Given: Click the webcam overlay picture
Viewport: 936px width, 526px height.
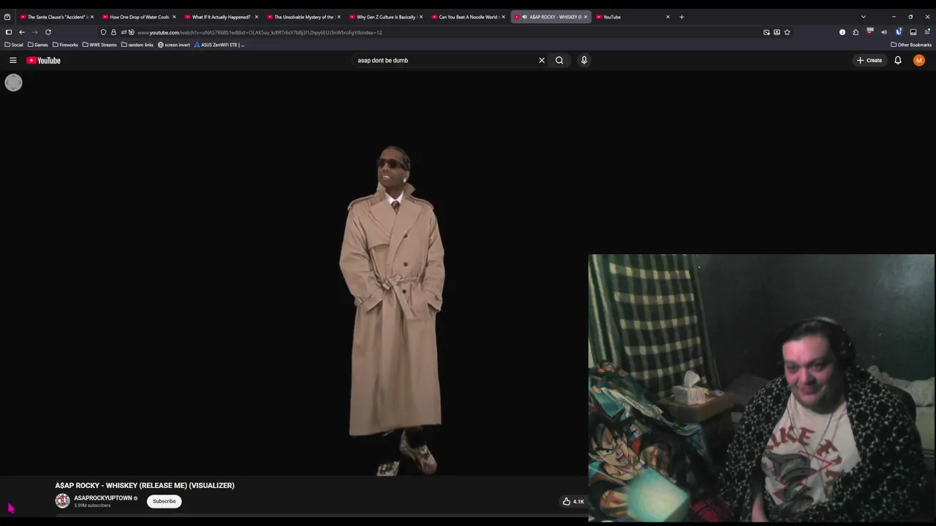Looking at the screenshot, I should pyautogui.click(x=761, y=388).
